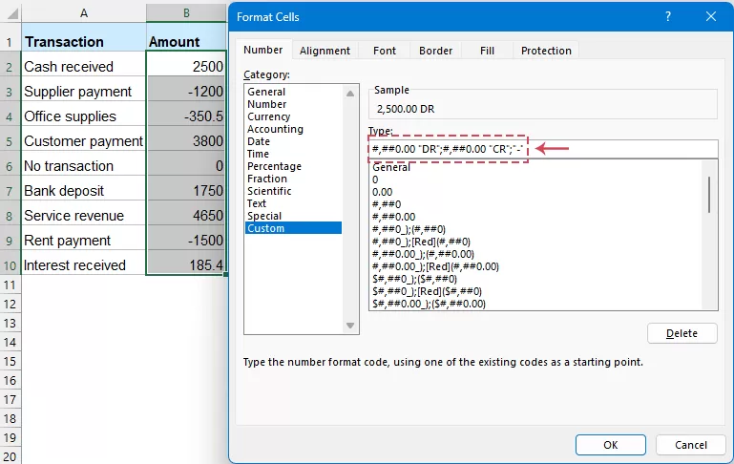Click the Help question mark icon
This screenshot has width=734, height=464.
668,17
